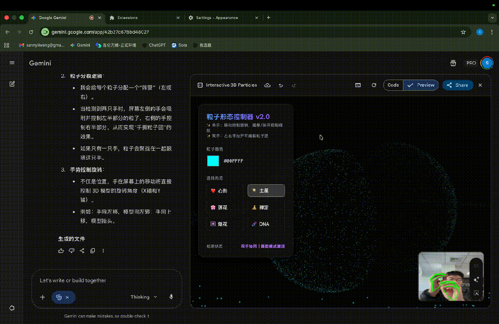Click the panel icon beside Interactive 3D Particles
Viewport: 499px width, 324px height.
point(200,85)
